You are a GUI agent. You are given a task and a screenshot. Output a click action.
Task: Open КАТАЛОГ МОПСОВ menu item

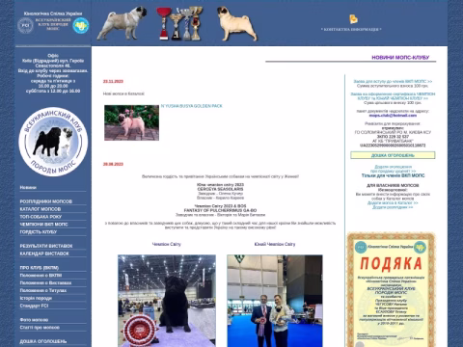pyautogui.click(x=41, y=209)
